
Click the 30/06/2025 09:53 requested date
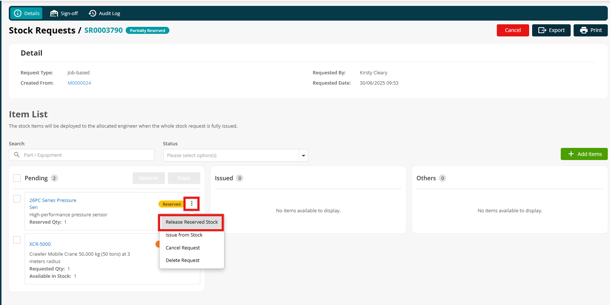pyautogui.click(x=379, y=83)
